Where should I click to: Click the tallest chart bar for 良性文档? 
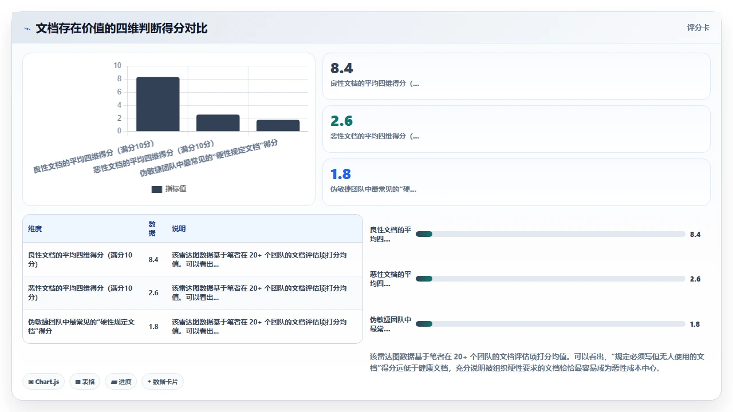[x=157, y=104]
